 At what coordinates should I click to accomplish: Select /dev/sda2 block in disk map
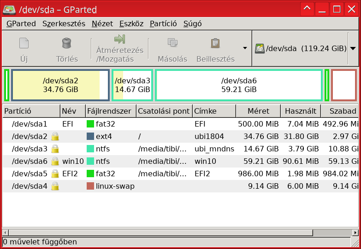pyautogui.click(x=60, y=85)
